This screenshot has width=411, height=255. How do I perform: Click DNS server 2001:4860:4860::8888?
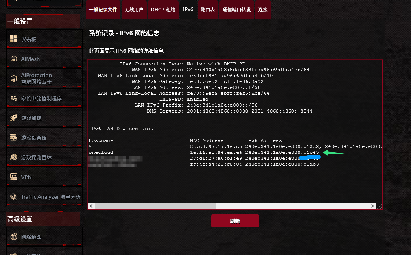(217, 111)
